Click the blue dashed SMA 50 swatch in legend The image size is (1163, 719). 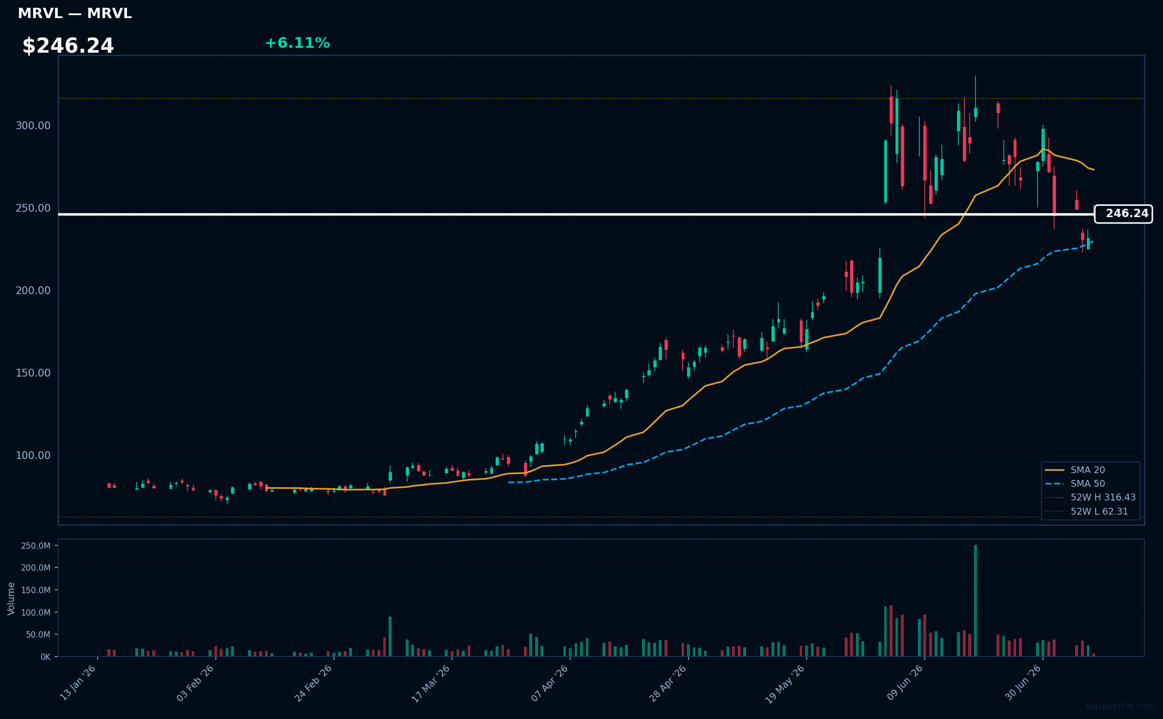point(1055,484)
